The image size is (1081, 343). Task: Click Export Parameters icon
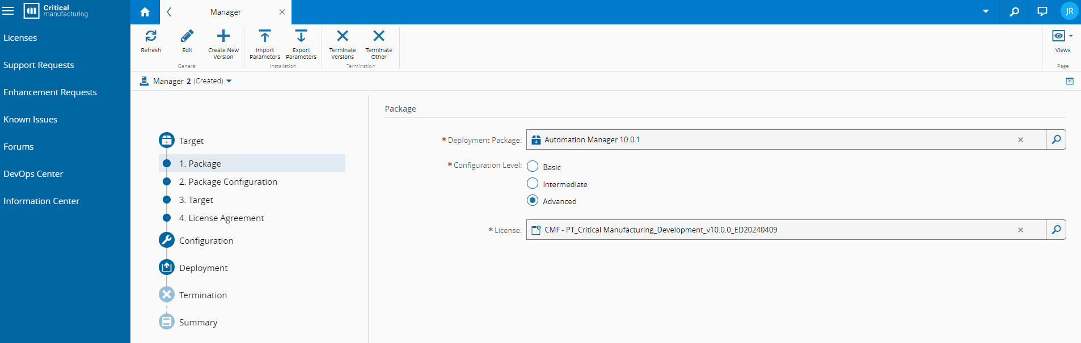(301, 36)
